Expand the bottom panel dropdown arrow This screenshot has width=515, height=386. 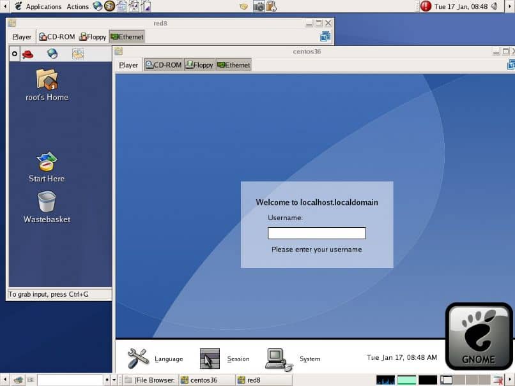click(x=114, y=380)
